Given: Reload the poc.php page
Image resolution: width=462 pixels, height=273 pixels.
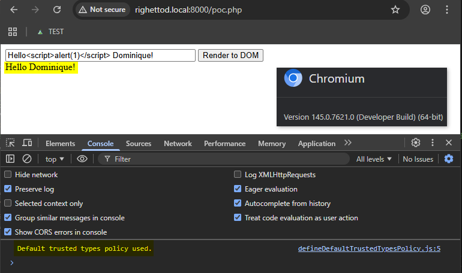Looking at the screenshot, I should [57, 10].
